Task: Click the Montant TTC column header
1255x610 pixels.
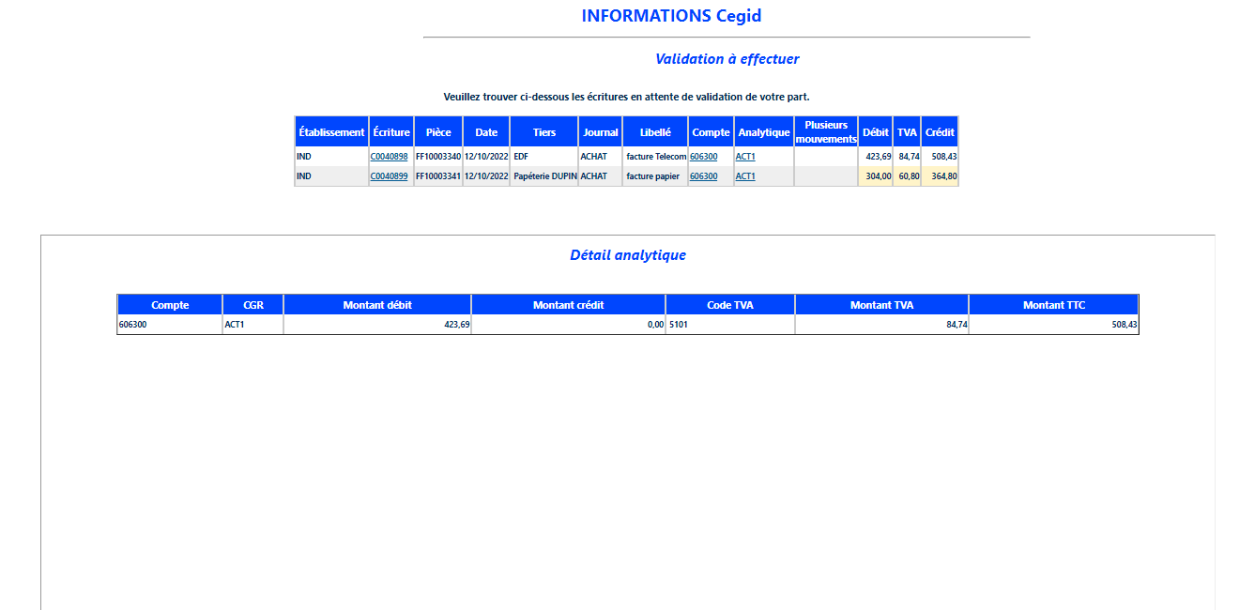Action: [1053, 305]
